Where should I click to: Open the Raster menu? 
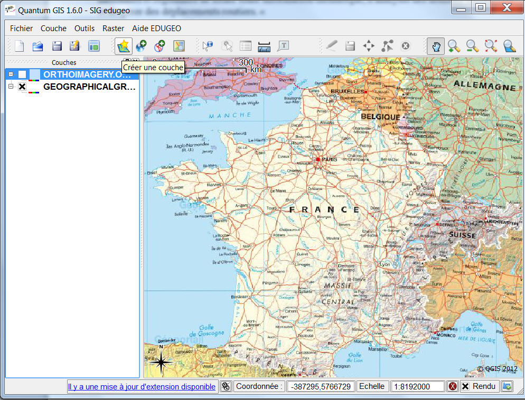[x=113, y=28]
